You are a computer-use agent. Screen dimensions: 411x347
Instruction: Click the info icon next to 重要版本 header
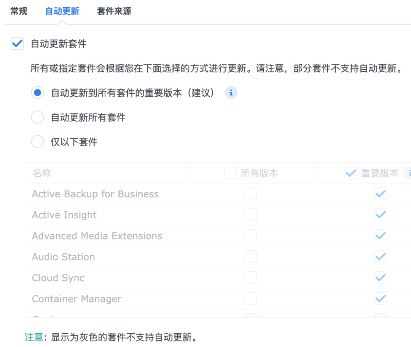pos(408,173)
